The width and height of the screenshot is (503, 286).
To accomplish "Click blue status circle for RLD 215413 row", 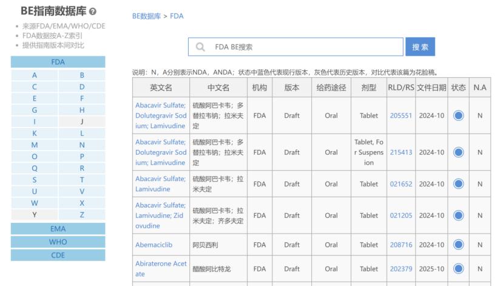I will click(458, 152).
